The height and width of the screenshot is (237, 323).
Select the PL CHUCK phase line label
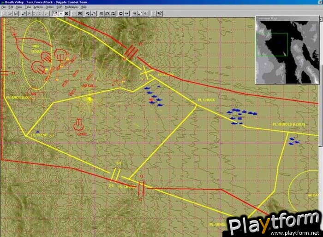[x=206, y=100]
